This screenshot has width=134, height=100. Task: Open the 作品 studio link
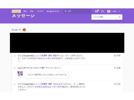click(x=49, y=56)
